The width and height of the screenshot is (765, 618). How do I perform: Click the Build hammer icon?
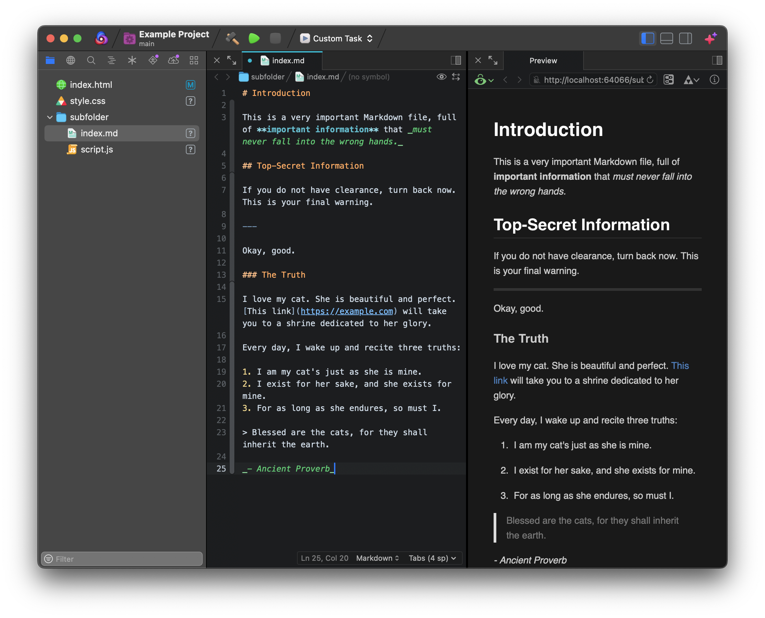tap(232, 38)
